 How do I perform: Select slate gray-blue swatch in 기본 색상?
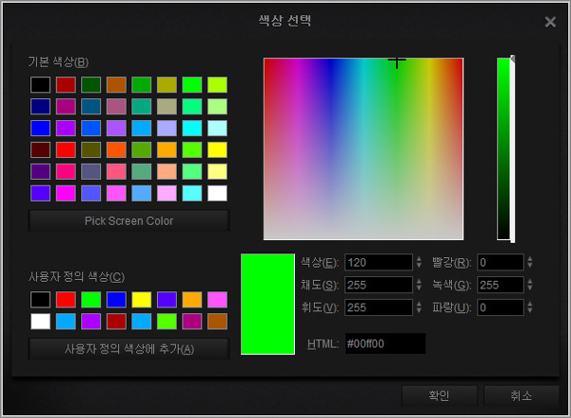(x=91, y=171)
